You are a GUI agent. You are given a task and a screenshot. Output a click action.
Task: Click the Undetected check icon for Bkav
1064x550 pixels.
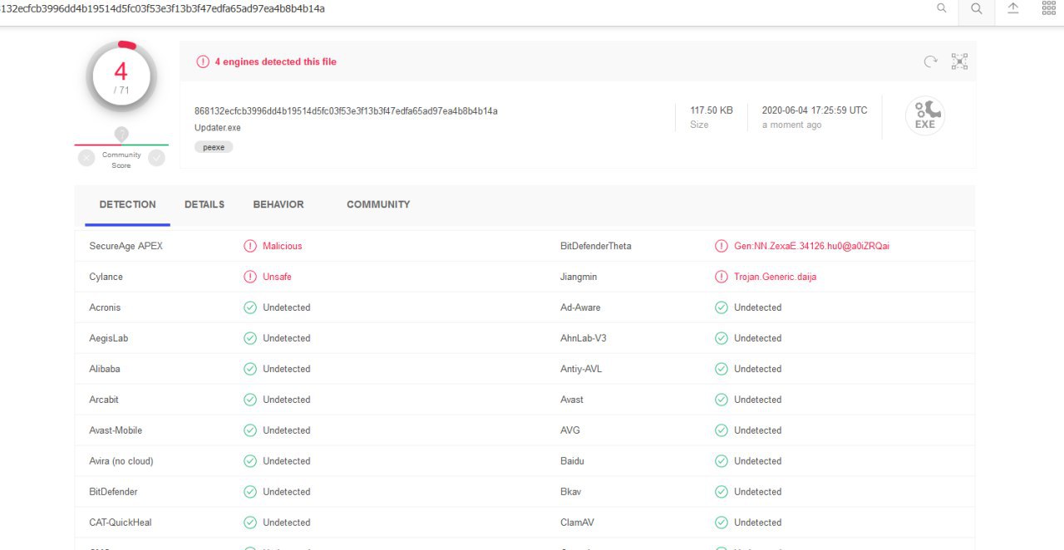(x=722, y=492)
